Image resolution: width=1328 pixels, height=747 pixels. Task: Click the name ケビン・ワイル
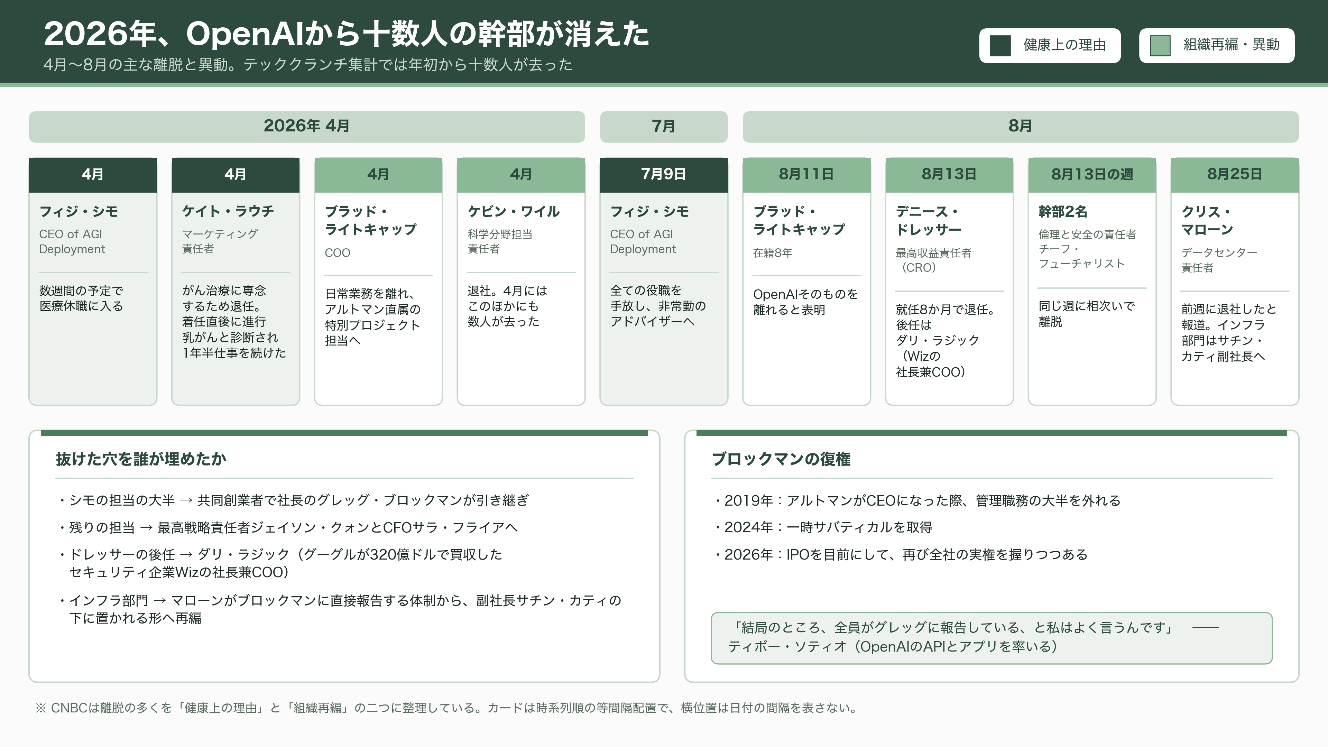pyautogui.click(x=514, y=211)
